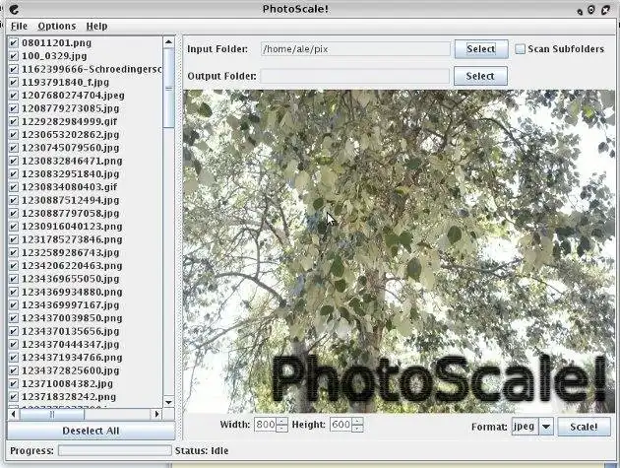Select file 1234206220463.png

pyautogui.click(x=72, y=265)
